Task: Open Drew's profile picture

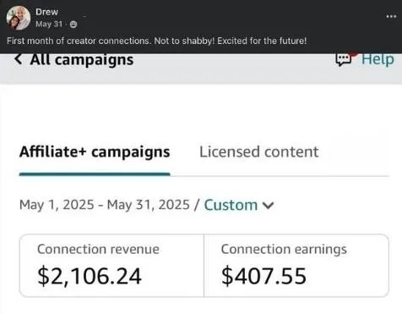Action: [x=19, y=18]
